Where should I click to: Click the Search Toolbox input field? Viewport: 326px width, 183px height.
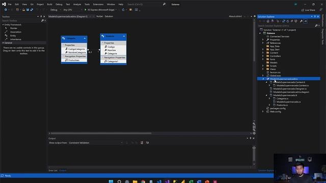pyautogui.click(x=21, y=21)
